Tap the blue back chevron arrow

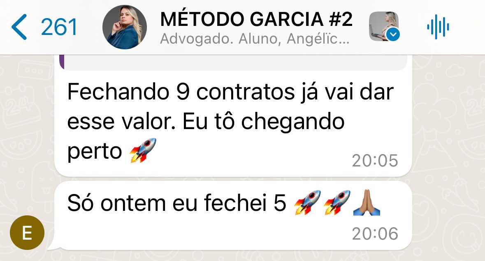click(19, 27)
